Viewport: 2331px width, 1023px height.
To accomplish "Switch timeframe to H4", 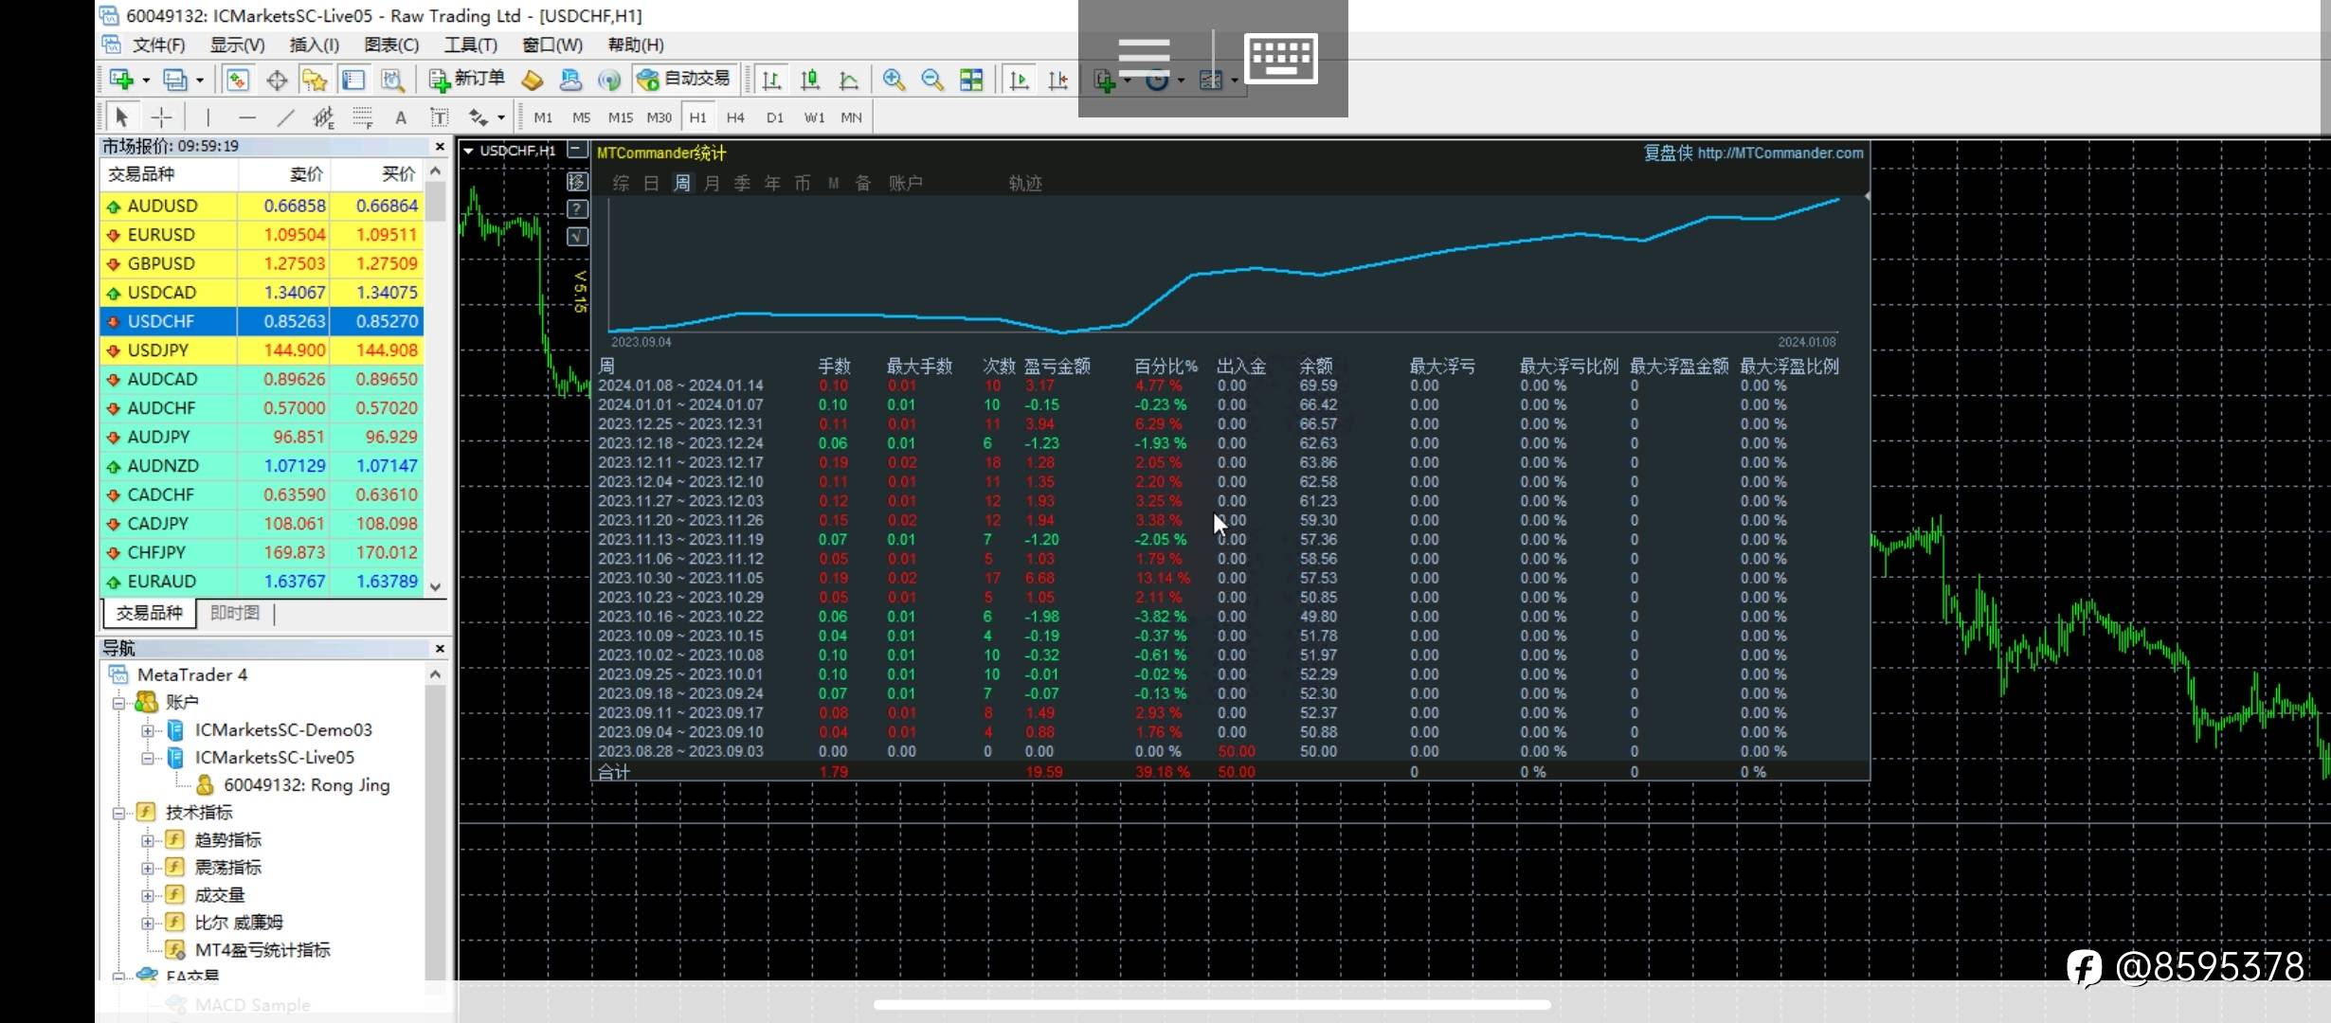I will click(735, 117).
